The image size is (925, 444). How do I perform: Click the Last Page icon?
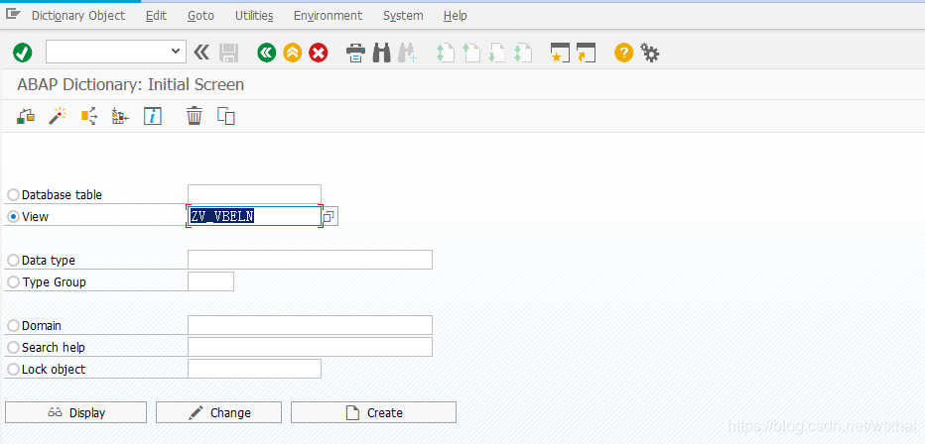point(523,53)
